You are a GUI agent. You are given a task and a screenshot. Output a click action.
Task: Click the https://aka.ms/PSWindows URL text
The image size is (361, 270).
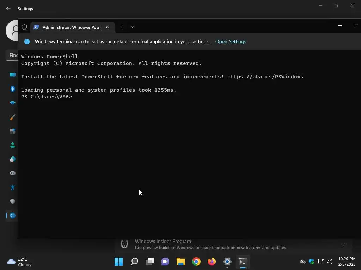[x=265, y=77]
